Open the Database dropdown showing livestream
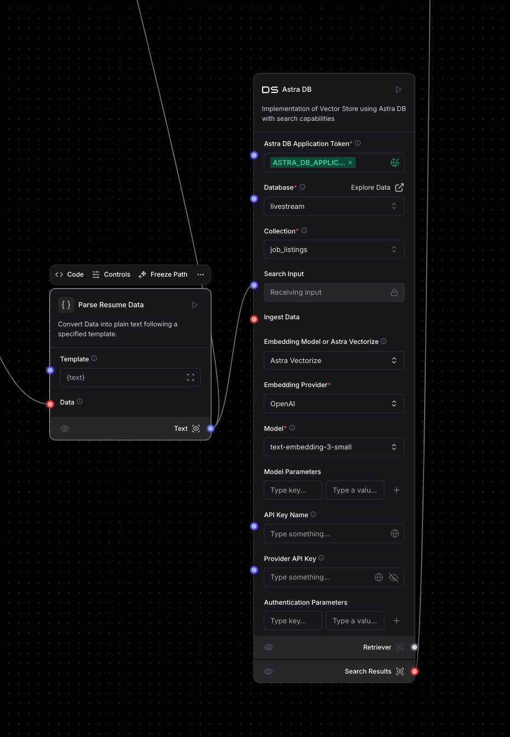Screen dimensions: 510x737 (334, 207)
